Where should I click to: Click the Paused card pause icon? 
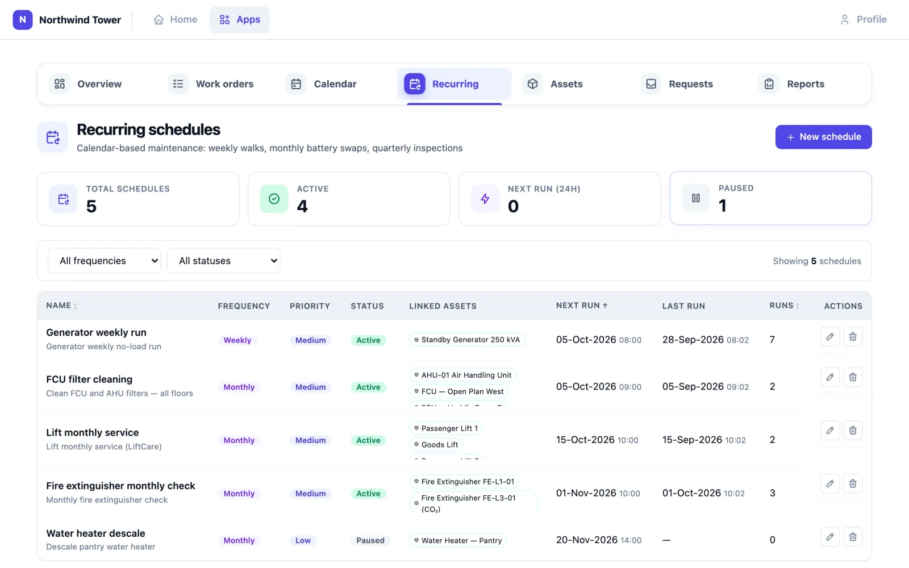pos(696,198)
